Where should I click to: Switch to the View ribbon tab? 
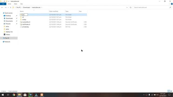pos(21,4)
